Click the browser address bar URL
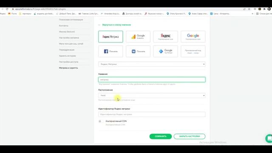 pos(40,9)
